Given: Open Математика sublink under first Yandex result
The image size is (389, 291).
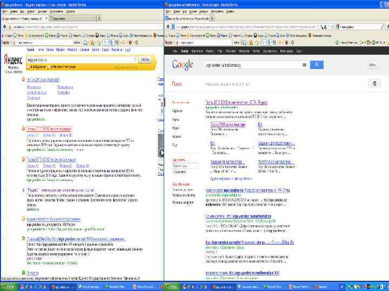Looking at the screenshot, I should click(x=33, y=87).
